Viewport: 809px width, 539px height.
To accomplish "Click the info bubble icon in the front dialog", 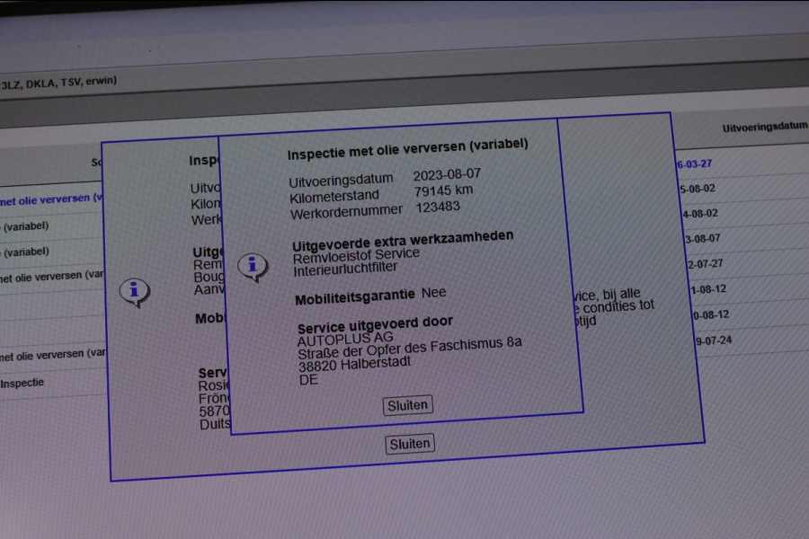I will point(253,266).
